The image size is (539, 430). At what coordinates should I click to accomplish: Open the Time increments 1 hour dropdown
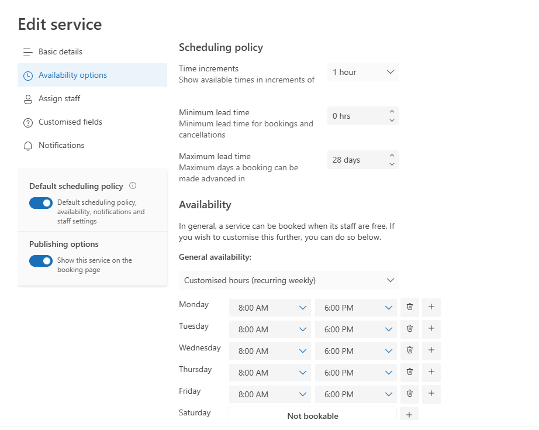[x=363, y=72]
